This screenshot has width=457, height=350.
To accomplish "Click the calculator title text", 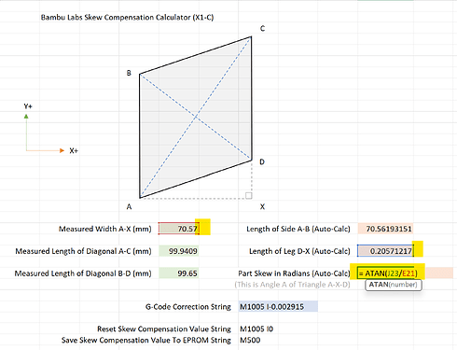I will point(127,18).
